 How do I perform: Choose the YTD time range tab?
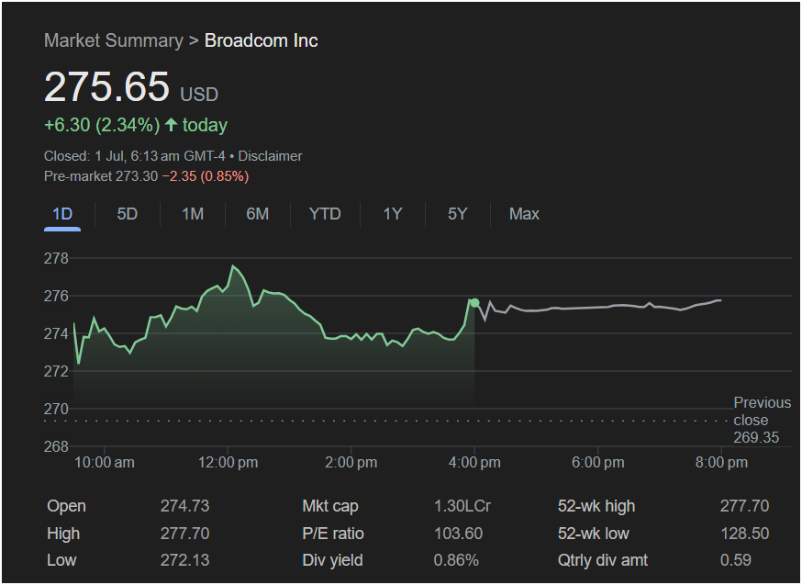point(325,214)
